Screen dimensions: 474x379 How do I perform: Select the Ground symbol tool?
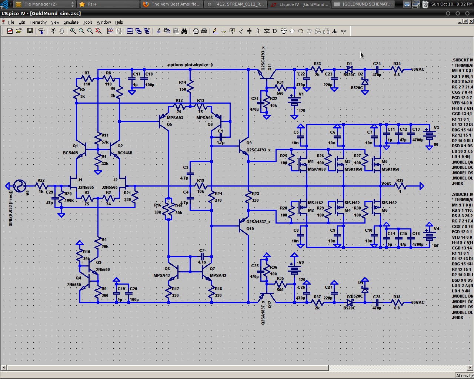click(x=224, y=31)
